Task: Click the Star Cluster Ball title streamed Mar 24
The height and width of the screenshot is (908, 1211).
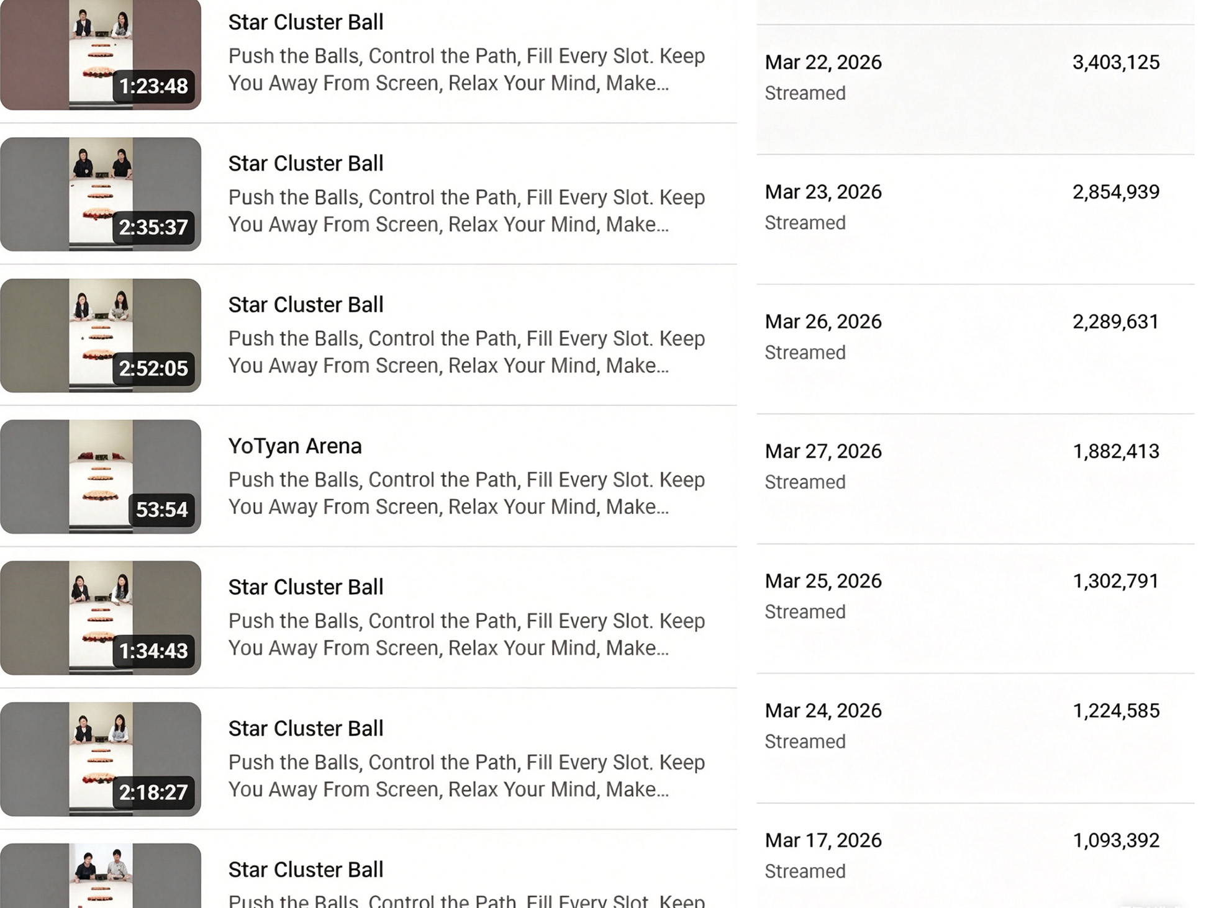Action: point(306,729)
